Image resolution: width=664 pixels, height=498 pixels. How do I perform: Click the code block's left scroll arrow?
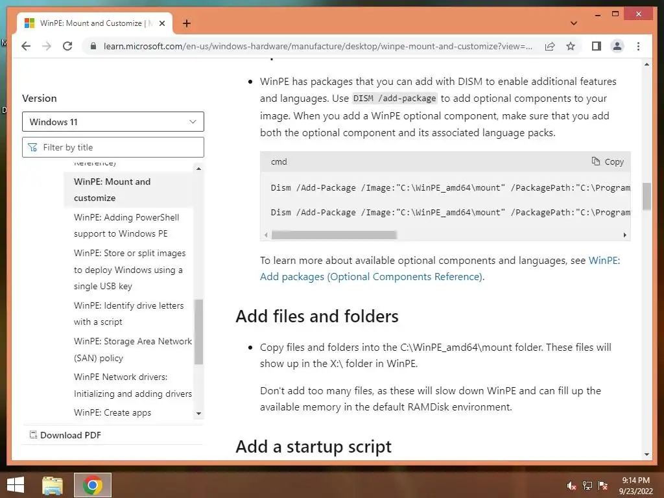266,235
